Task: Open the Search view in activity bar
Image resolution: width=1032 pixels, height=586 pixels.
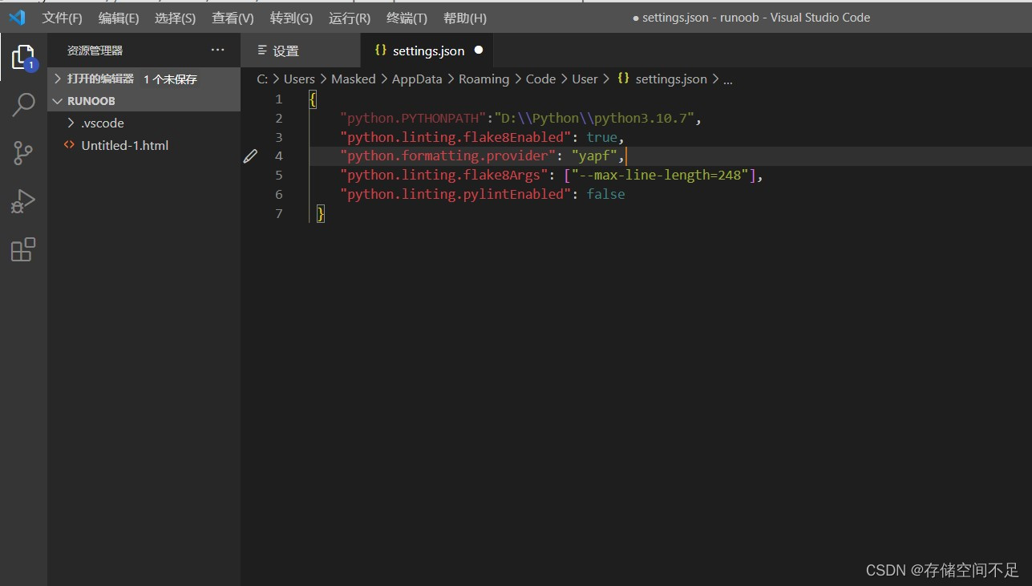Action: (x=23, y=105)
